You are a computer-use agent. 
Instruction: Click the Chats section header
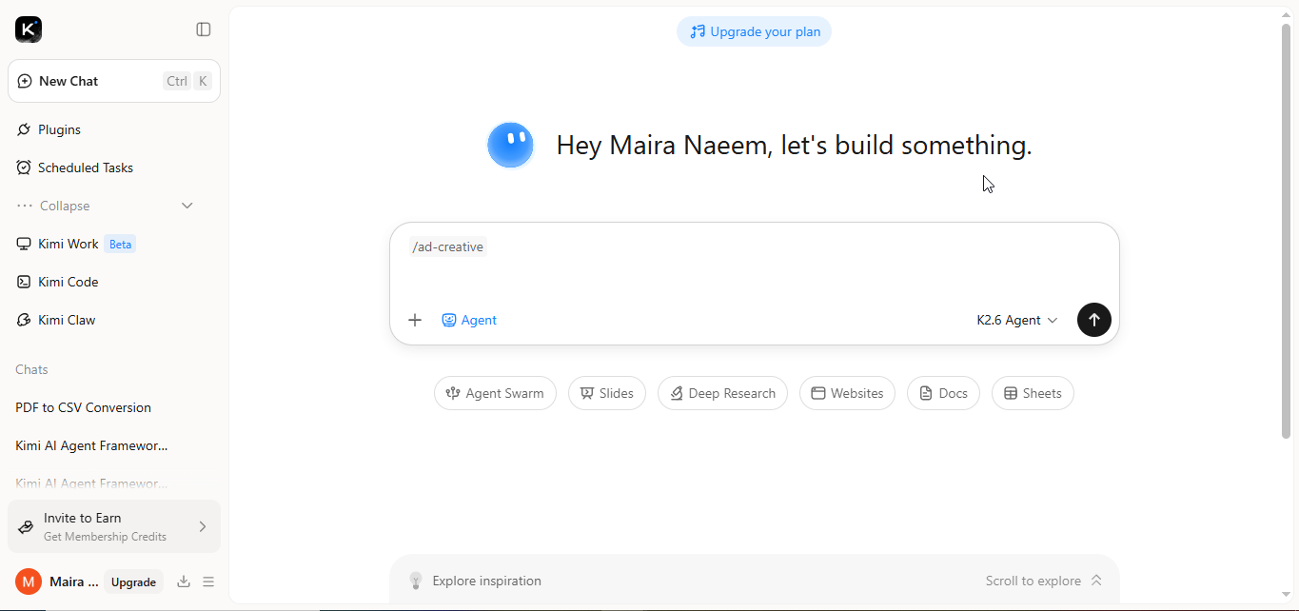[x=31, y=369]
